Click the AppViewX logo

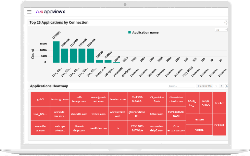coord(50,12)
